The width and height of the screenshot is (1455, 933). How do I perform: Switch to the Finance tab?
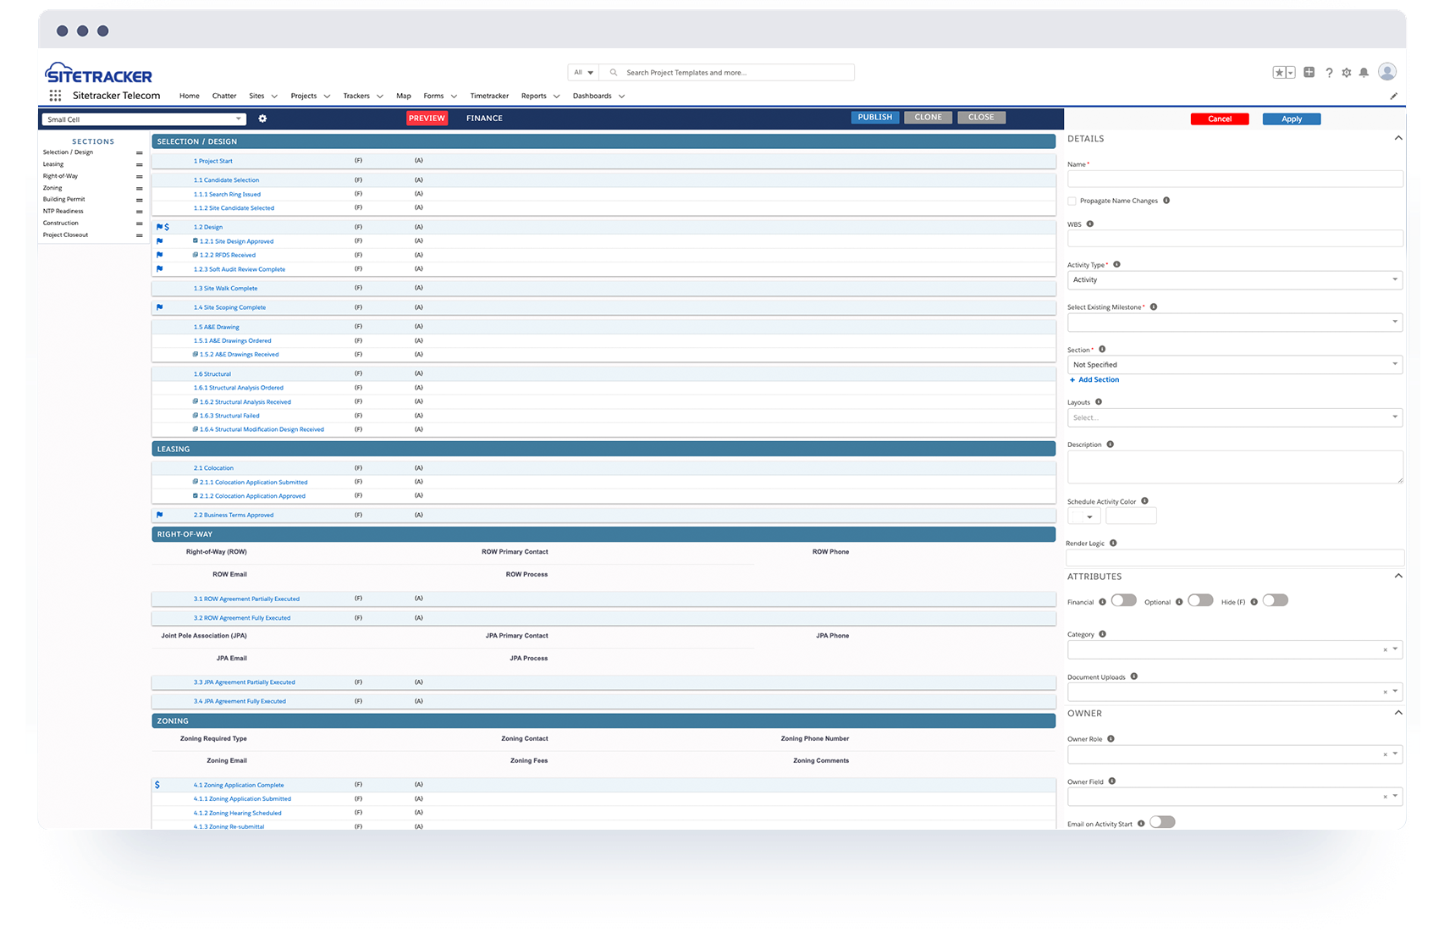[x=484, y=119]
